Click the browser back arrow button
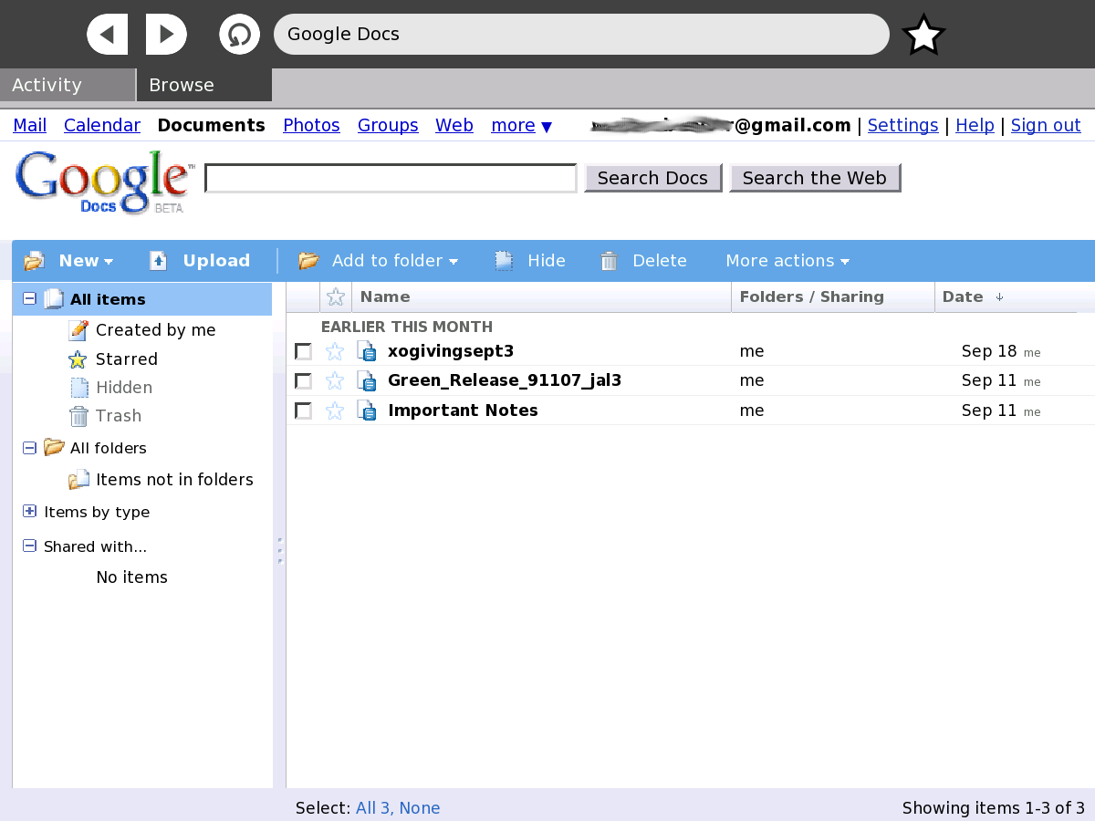Screen dimensions: 1095x821 tap(108, 35)
